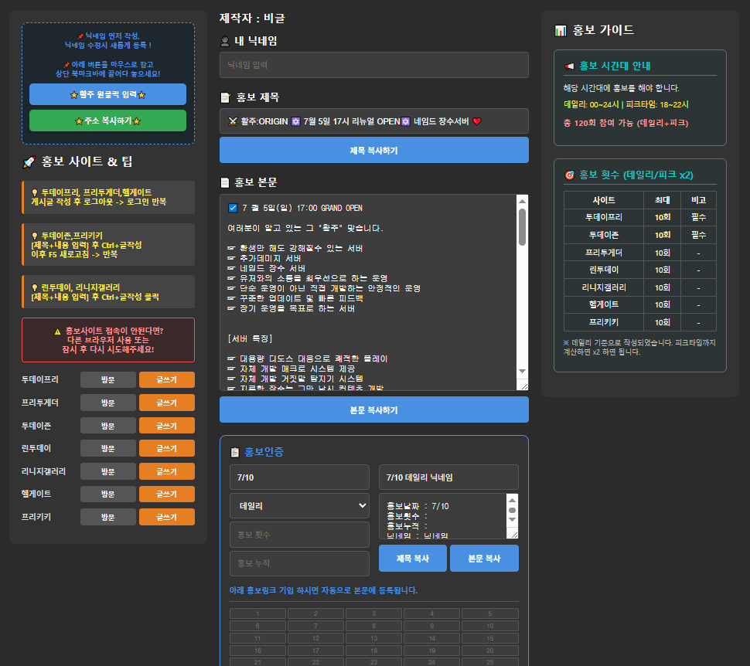
Task: Click the lightbulb icon in the 두데이프리 tip
Action: point(35,192)
